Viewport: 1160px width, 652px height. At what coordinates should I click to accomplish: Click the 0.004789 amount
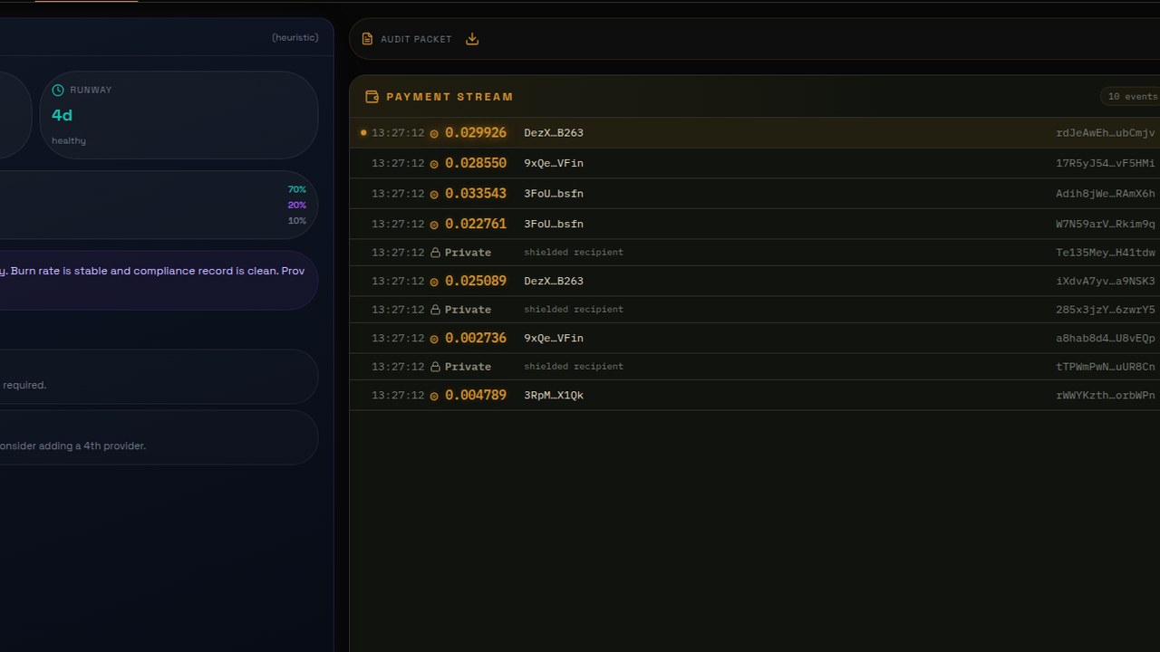tap(476, 395)
